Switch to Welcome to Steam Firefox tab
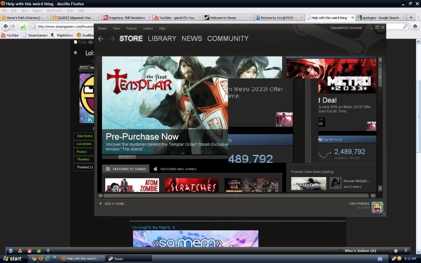The height and width of the screenshot is (263, 421). 228,18
